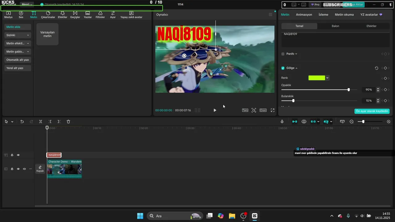Toggle the timeline linkage button
395x222 pixels.
point(313,121)
